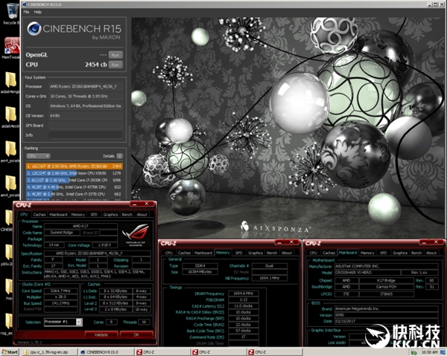Click the Start button on the taskbar
Image resolution: width=447 pixels, height=356 pixels.
pyautogui.click(x=10, y=352)
